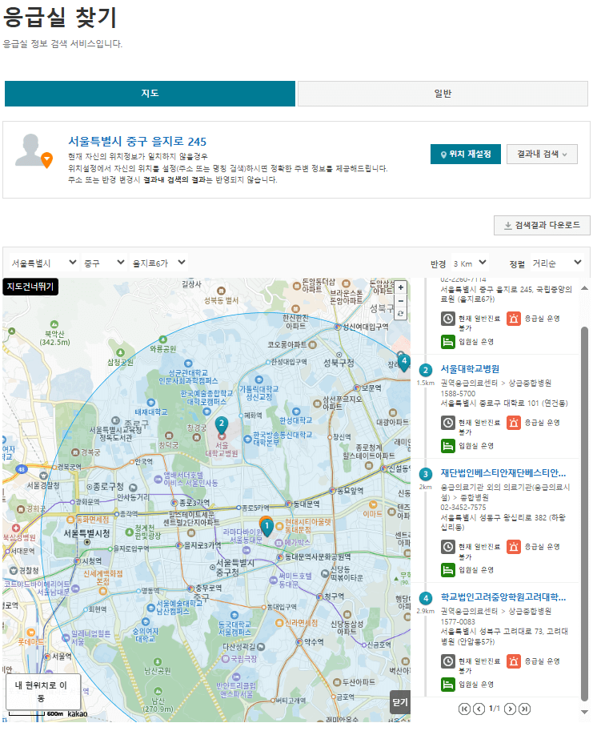Switch to the 지도 tab

pyautogui.click(x=150, y=94)
